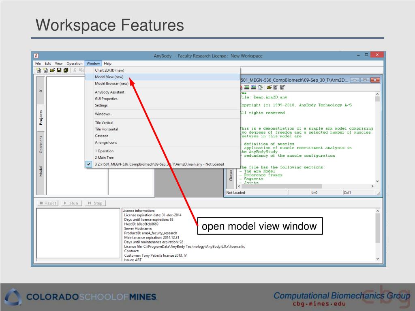The width and height of the screenshot is (415, 311).
Task: Choose Model View (new)
Action: [163, 77]
